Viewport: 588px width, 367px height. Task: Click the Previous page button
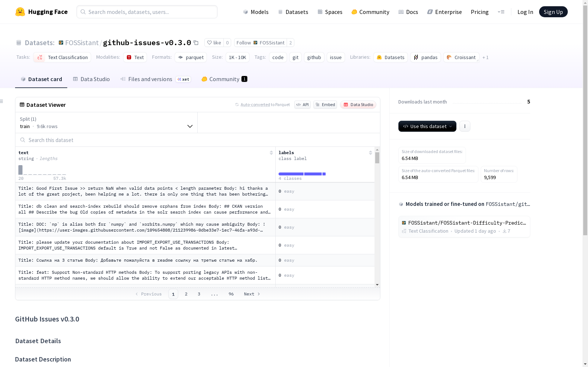pos(148,294)
